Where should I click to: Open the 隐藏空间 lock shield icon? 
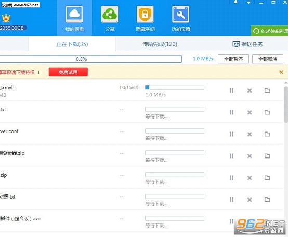(145, 15)
